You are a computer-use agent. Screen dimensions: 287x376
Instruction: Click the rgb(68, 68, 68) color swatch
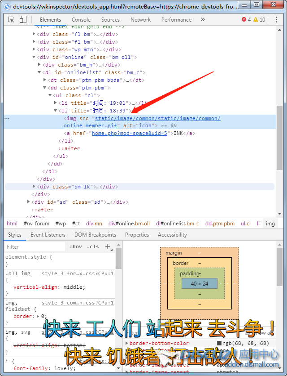[x=219, y=344]
